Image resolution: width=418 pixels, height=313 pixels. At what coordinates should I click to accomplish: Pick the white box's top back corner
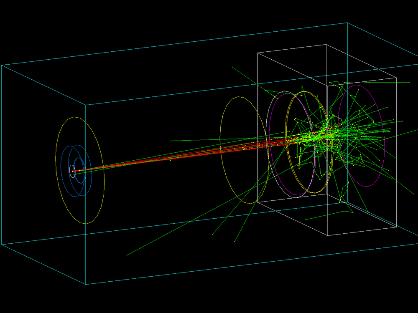[x=326, y=45]
